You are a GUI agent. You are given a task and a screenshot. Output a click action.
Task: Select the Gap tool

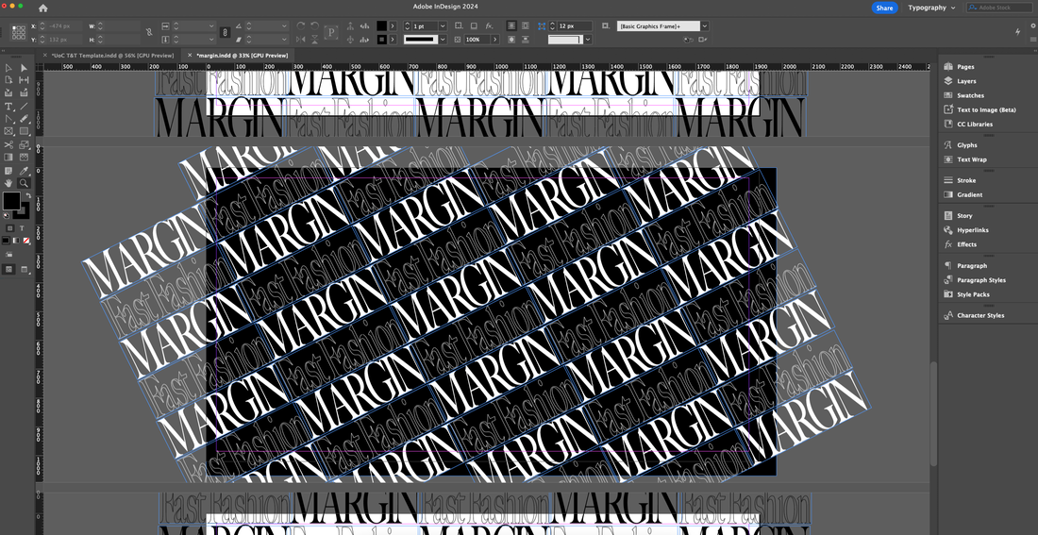(24, 80)
